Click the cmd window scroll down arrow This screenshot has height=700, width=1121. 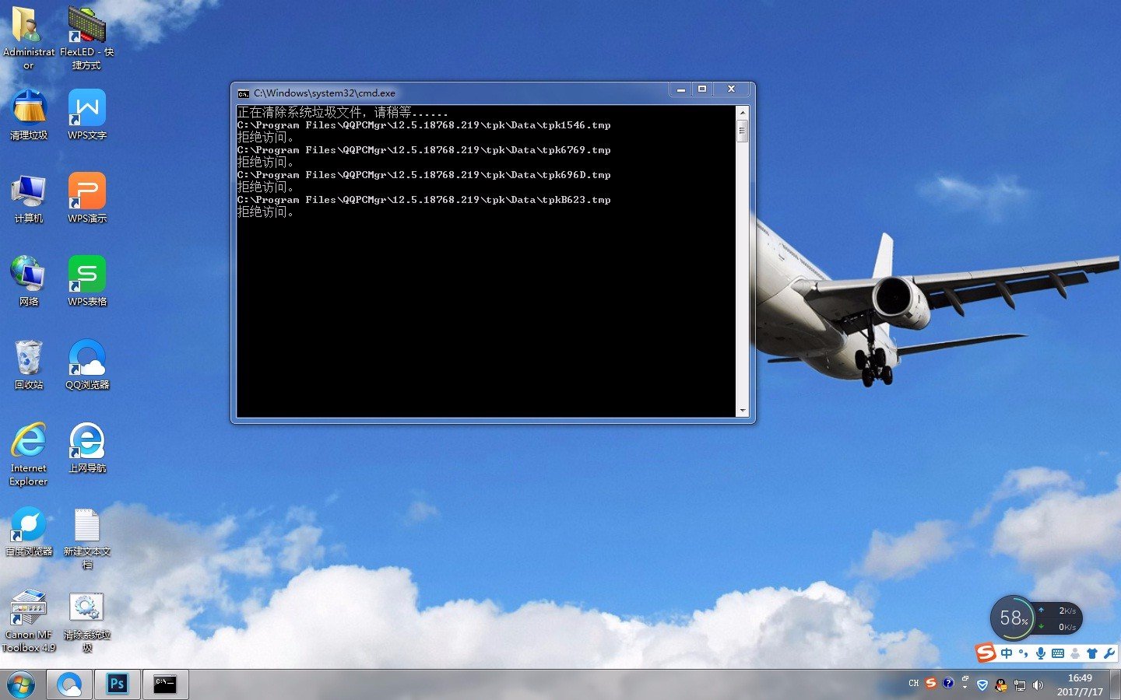(743, 411)
